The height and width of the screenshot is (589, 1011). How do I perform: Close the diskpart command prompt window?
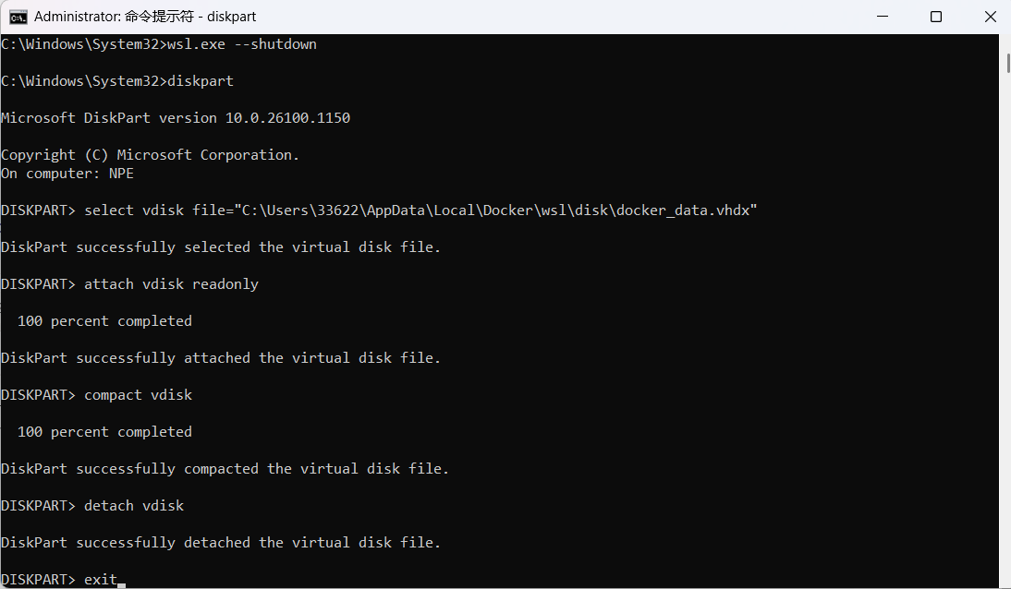pos(991,17)
